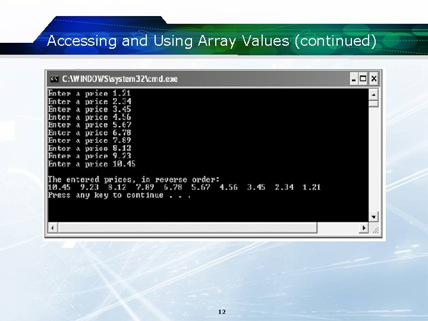Click the horizontal scrollbar thumb
Screen dimensions: 428x321
pyautogui.click(x=187, y=228)
